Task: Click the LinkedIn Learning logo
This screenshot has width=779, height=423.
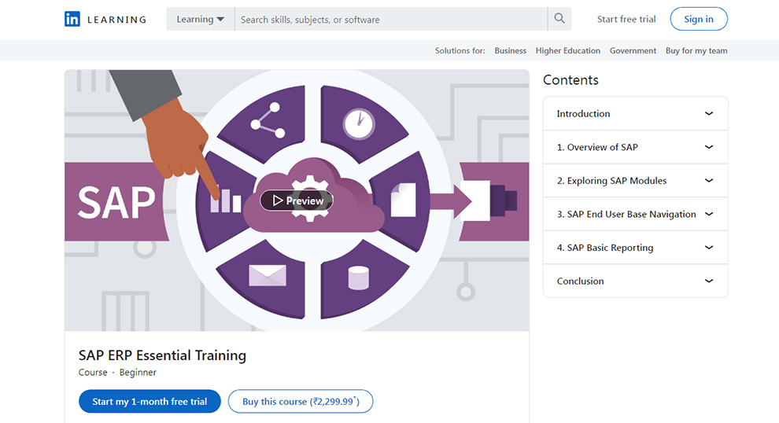Action: coord(105,20)
